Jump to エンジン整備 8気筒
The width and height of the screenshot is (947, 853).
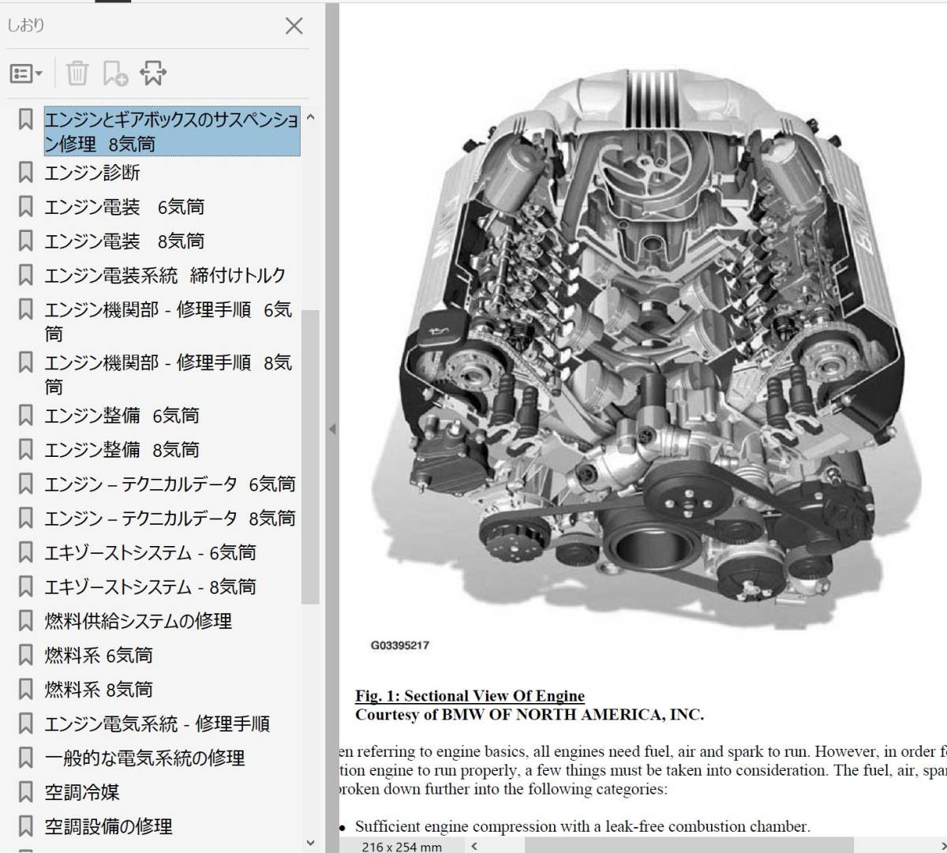[122, 450]
